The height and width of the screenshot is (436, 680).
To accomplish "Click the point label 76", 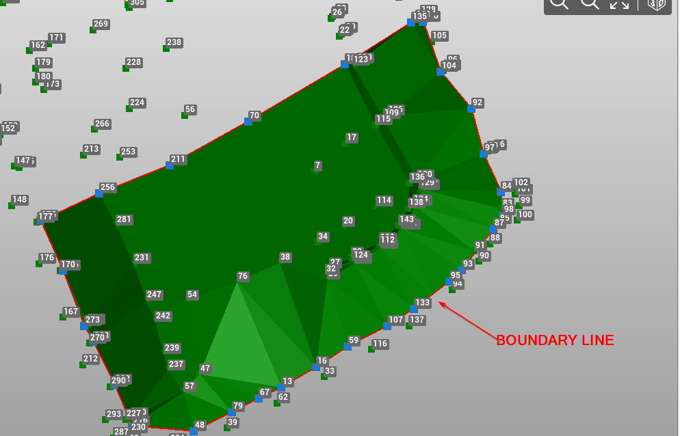I will (243, 276).
